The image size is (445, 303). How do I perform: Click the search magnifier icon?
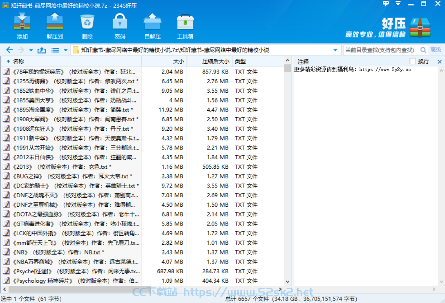423,50
